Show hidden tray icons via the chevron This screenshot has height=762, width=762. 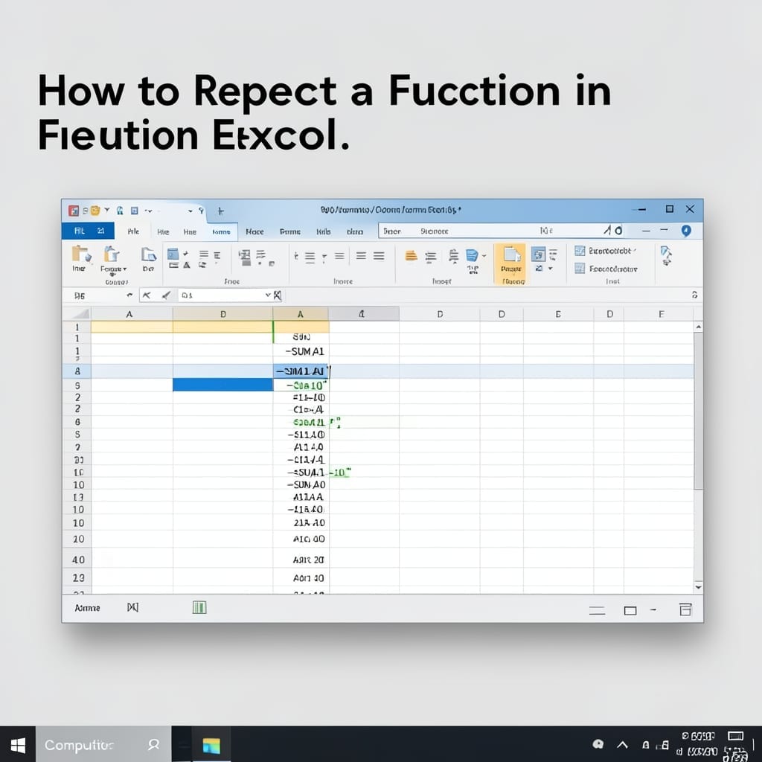tap(623, 744)
